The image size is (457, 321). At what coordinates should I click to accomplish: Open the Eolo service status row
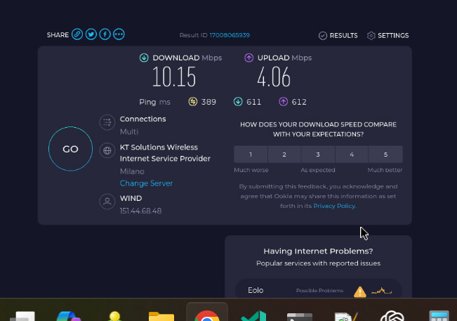pos(318,289)
